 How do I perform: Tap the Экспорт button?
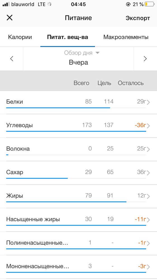[138, 18]
